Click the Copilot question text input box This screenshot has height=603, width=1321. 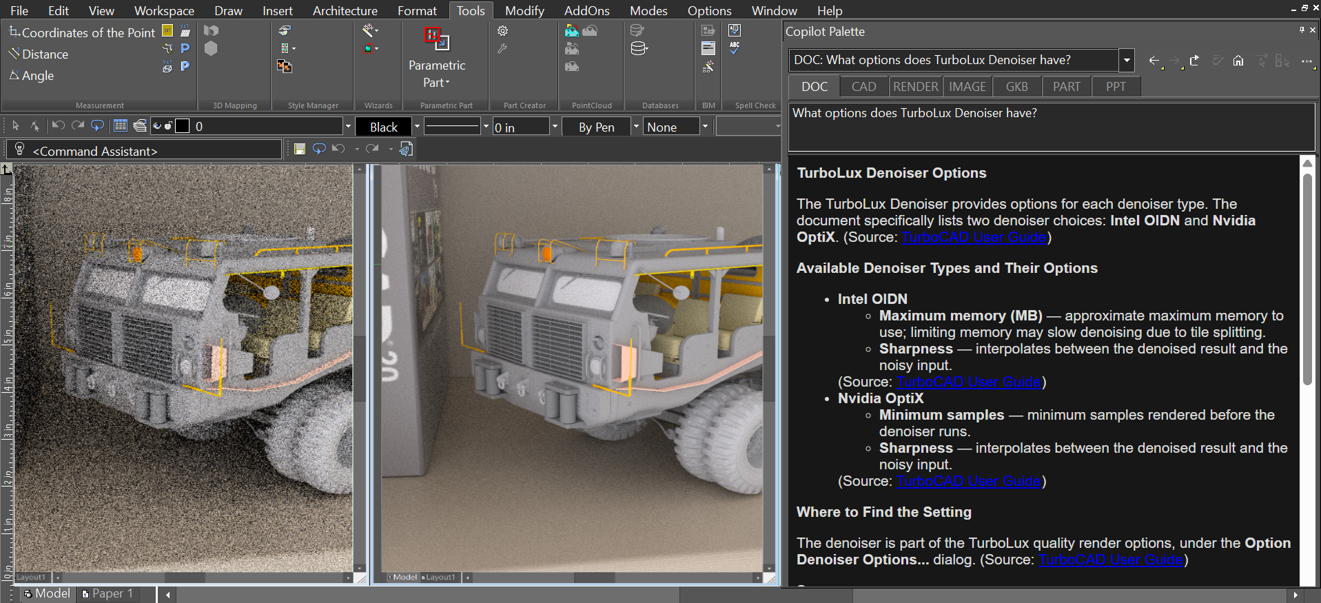pyautogui.click(x=1052, y=127)
